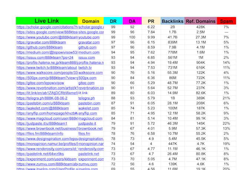The image size is (252, 170).
Task: Open the experiment.com/users/kkteam live link
Action: pos(46,159)
